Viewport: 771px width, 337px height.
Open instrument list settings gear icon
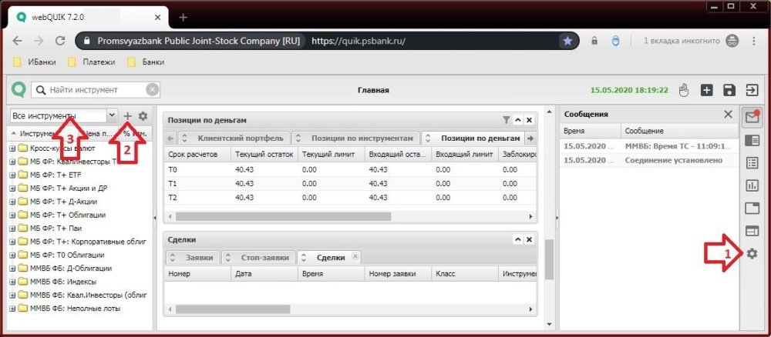click(143, 115)
